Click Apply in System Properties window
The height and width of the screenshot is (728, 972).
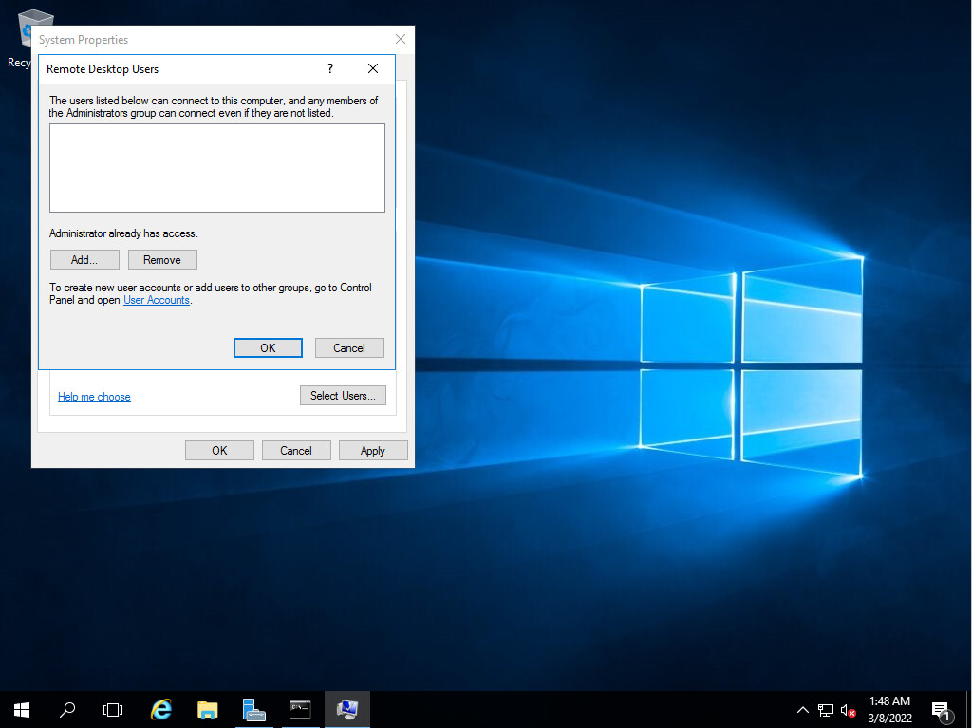[x=373, y=451]
